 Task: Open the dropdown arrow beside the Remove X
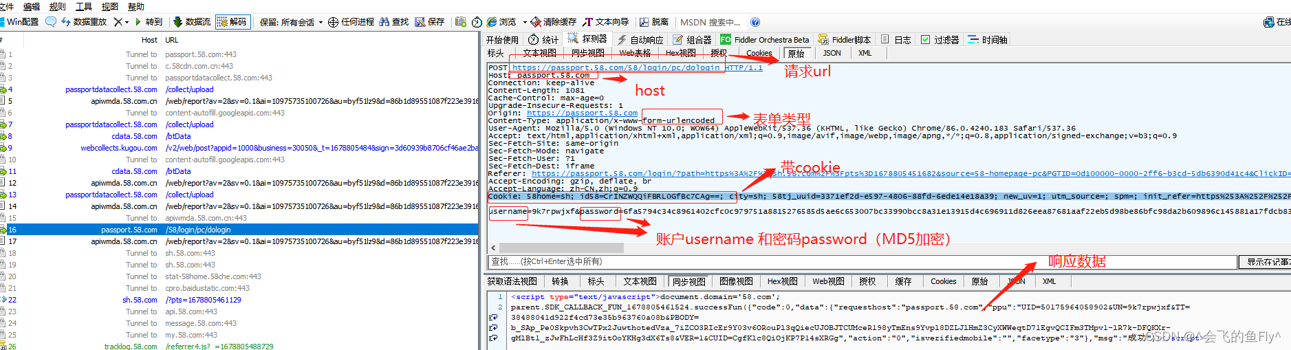(x=127, y=22)
